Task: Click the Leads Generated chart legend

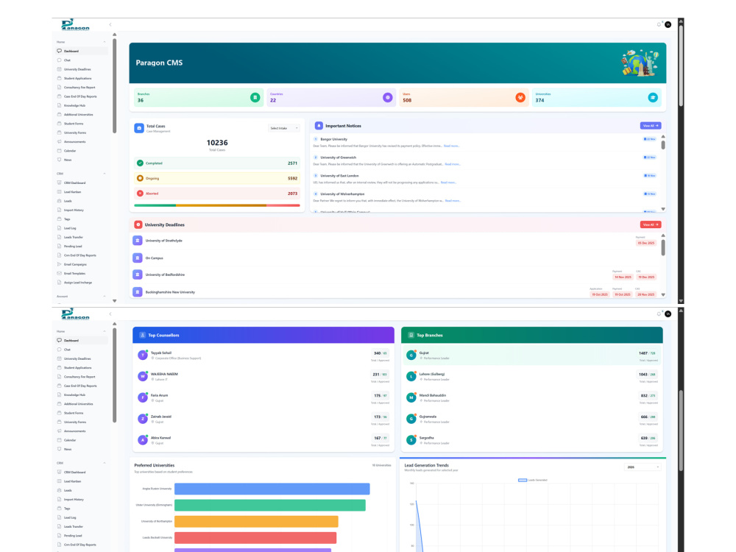Action: pyautogui.click(x=533, y=480)
